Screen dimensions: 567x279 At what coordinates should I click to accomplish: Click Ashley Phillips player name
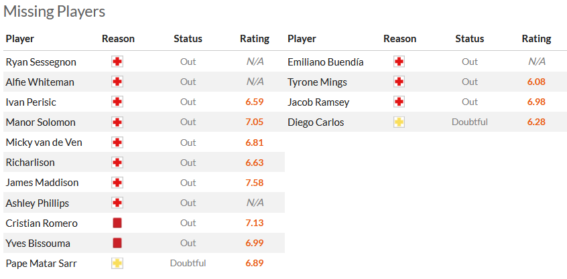point(37,203)
